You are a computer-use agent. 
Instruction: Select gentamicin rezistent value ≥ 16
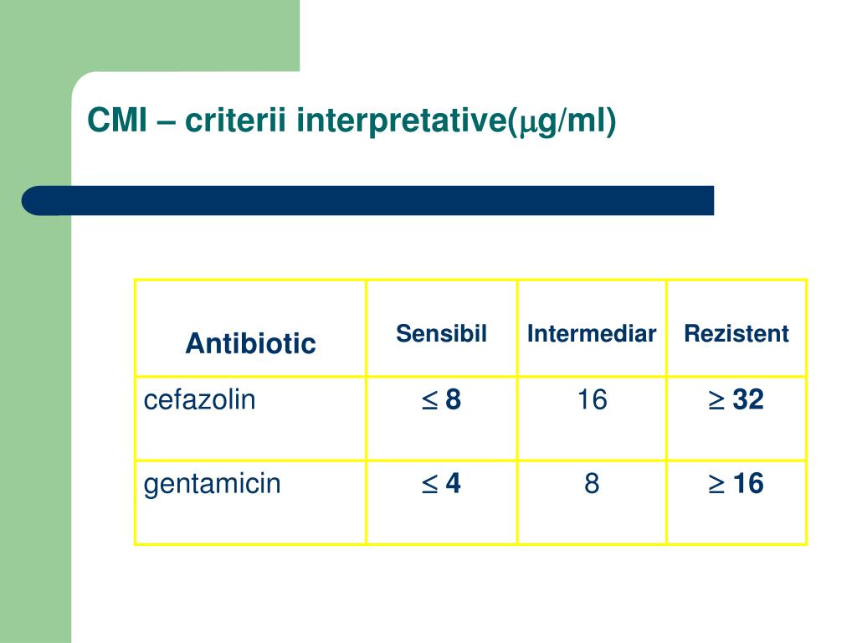(736, 483)
